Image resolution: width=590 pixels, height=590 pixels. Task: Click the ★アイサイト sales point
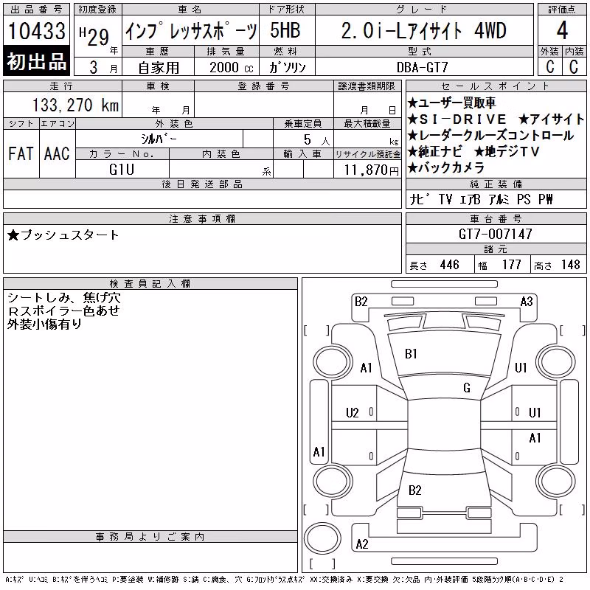pyautogui.click(x=551, y=119)
